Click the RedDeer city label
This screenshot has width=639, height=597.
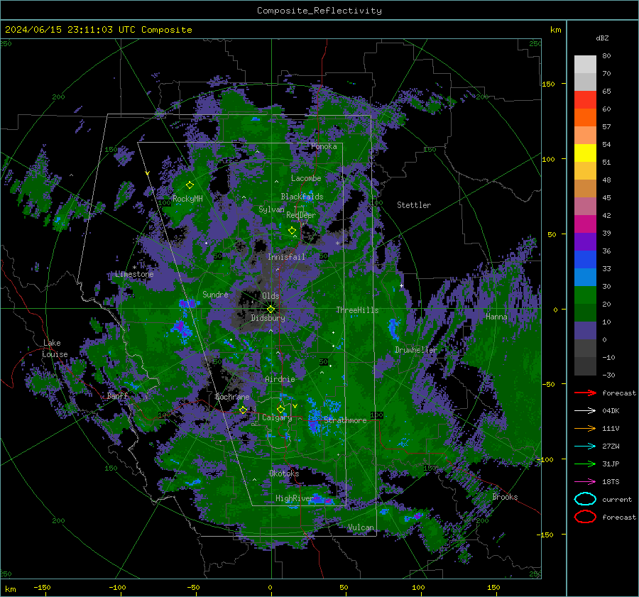click(x=301, y=215)
